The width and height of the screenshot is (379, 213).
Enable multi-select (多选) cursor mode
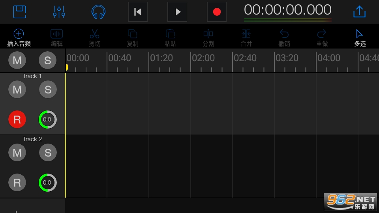pyautogui.click(x=360, y=38)
